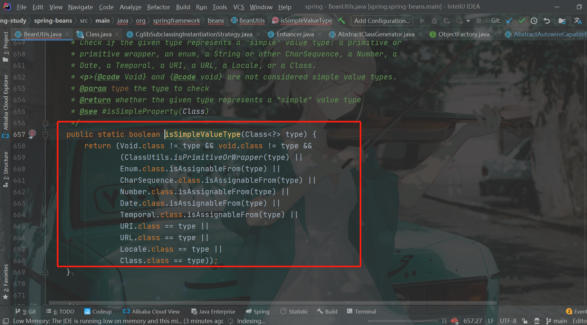Click the Run with Coverage icon
Screen dimensions: 587x325
pyautogui.click(x=447, y=21)
